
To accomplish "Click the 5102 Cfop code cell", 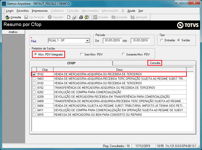I will (x=45, y=74).
